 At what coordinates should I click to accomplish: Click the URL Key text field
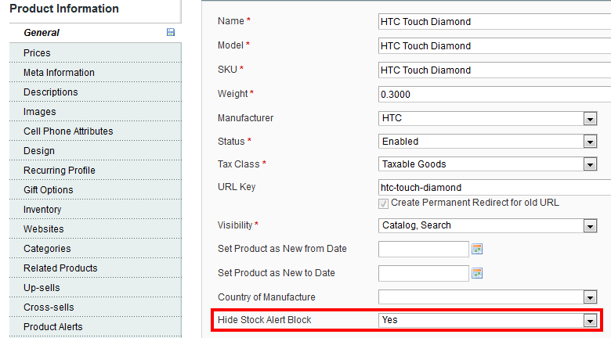point(493,188)
